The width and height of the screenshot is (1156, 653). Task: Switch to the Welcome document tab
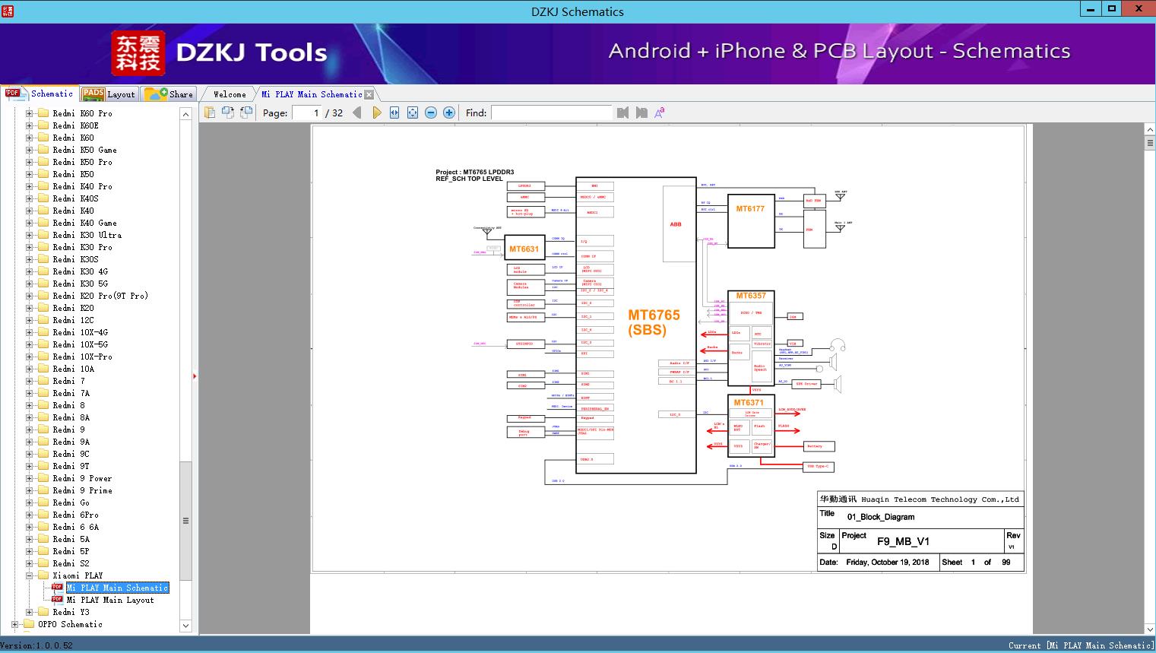(230, 94)
